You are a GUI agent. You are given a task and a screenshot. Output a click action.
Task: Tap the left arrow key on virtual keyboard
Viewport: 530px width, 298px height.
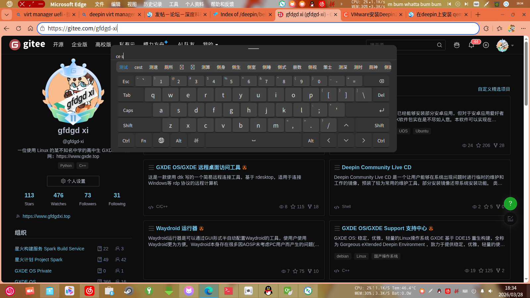tap(328, 141)
